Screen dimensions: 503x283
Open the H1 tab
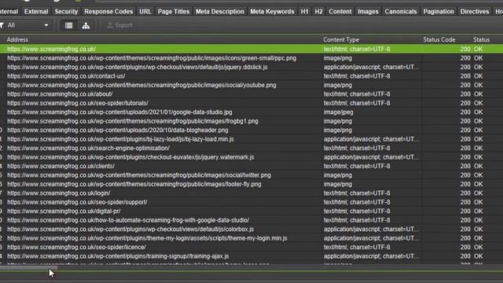point(304,12)
